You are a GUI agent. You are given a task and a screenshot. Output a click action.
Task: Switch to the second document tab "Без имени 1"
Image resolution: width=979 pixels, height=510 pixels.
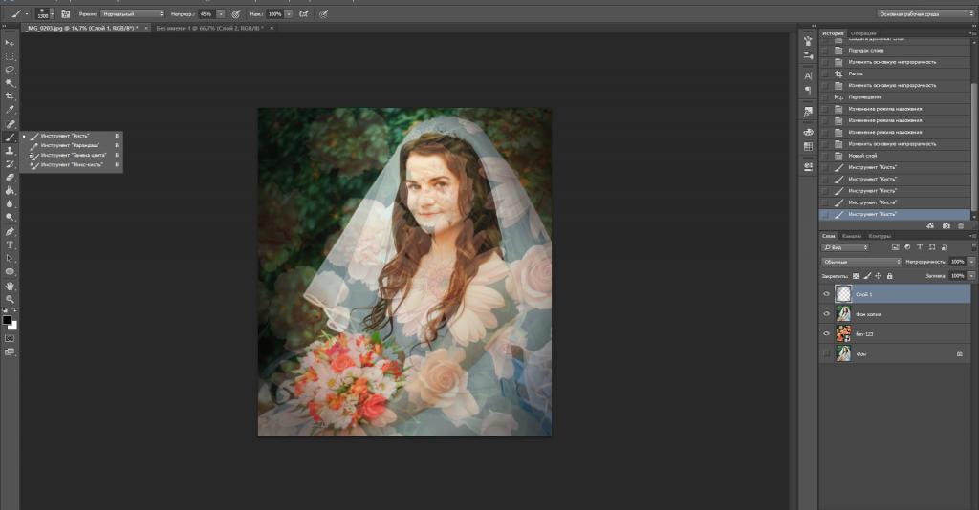click(x=204, y=29)
